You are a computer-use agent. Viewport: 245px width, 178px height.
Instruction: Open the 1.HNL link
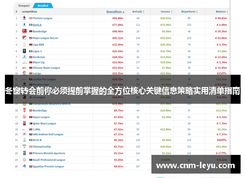click(x=37, y=129)
